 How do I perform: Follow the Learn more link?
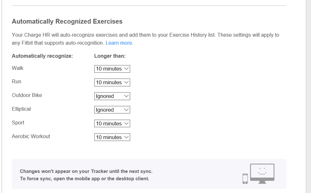pyautogui.click(x=119, y=43)
